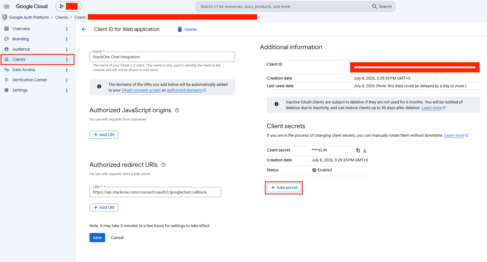The width and height of the screenshot is (487, 262).
Task: Add URI under Authorized JavaScript origins
Action: click(x=104, y=135)
